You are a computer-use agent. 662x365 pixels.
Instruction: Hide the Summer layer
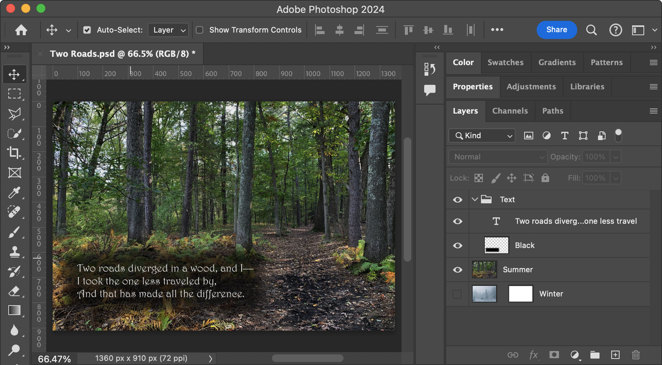tap(457, 270)
